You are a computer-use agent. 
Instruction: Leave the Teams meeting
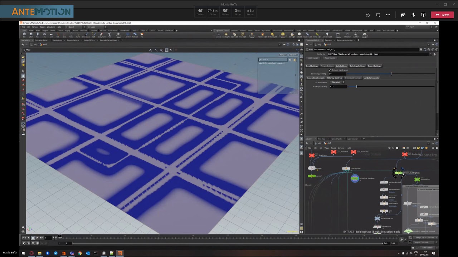coord(443,15)
